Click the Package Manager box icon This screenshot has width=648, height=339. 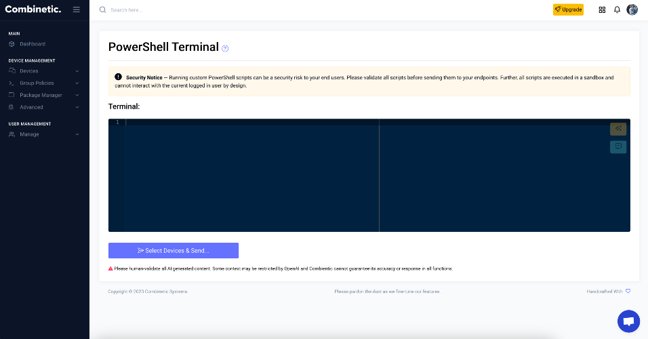click(x=12, y=95)
